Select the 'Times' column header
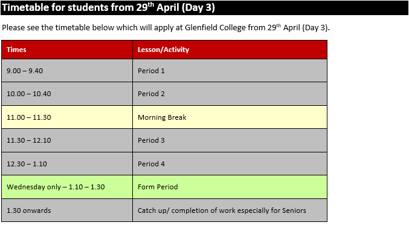409x225 pixels. [x=67, y=50]
